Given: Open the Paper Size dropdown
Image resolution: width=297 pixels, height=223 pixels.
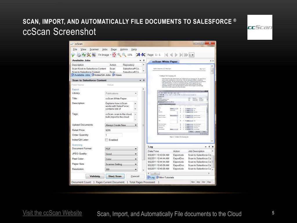Looking at the screenshot, I should point(121,164).
